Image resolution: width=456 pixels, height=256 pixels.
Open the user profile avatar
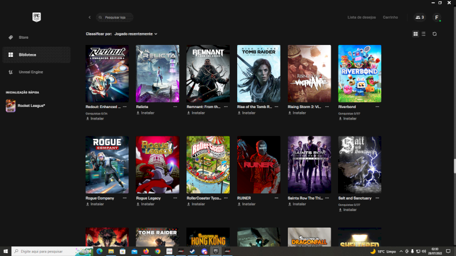point(437,18)
